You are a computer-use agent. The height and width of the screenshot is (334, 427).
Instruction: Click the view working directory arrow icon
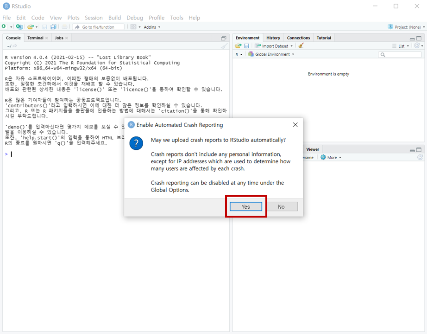(x=15, y=46)
